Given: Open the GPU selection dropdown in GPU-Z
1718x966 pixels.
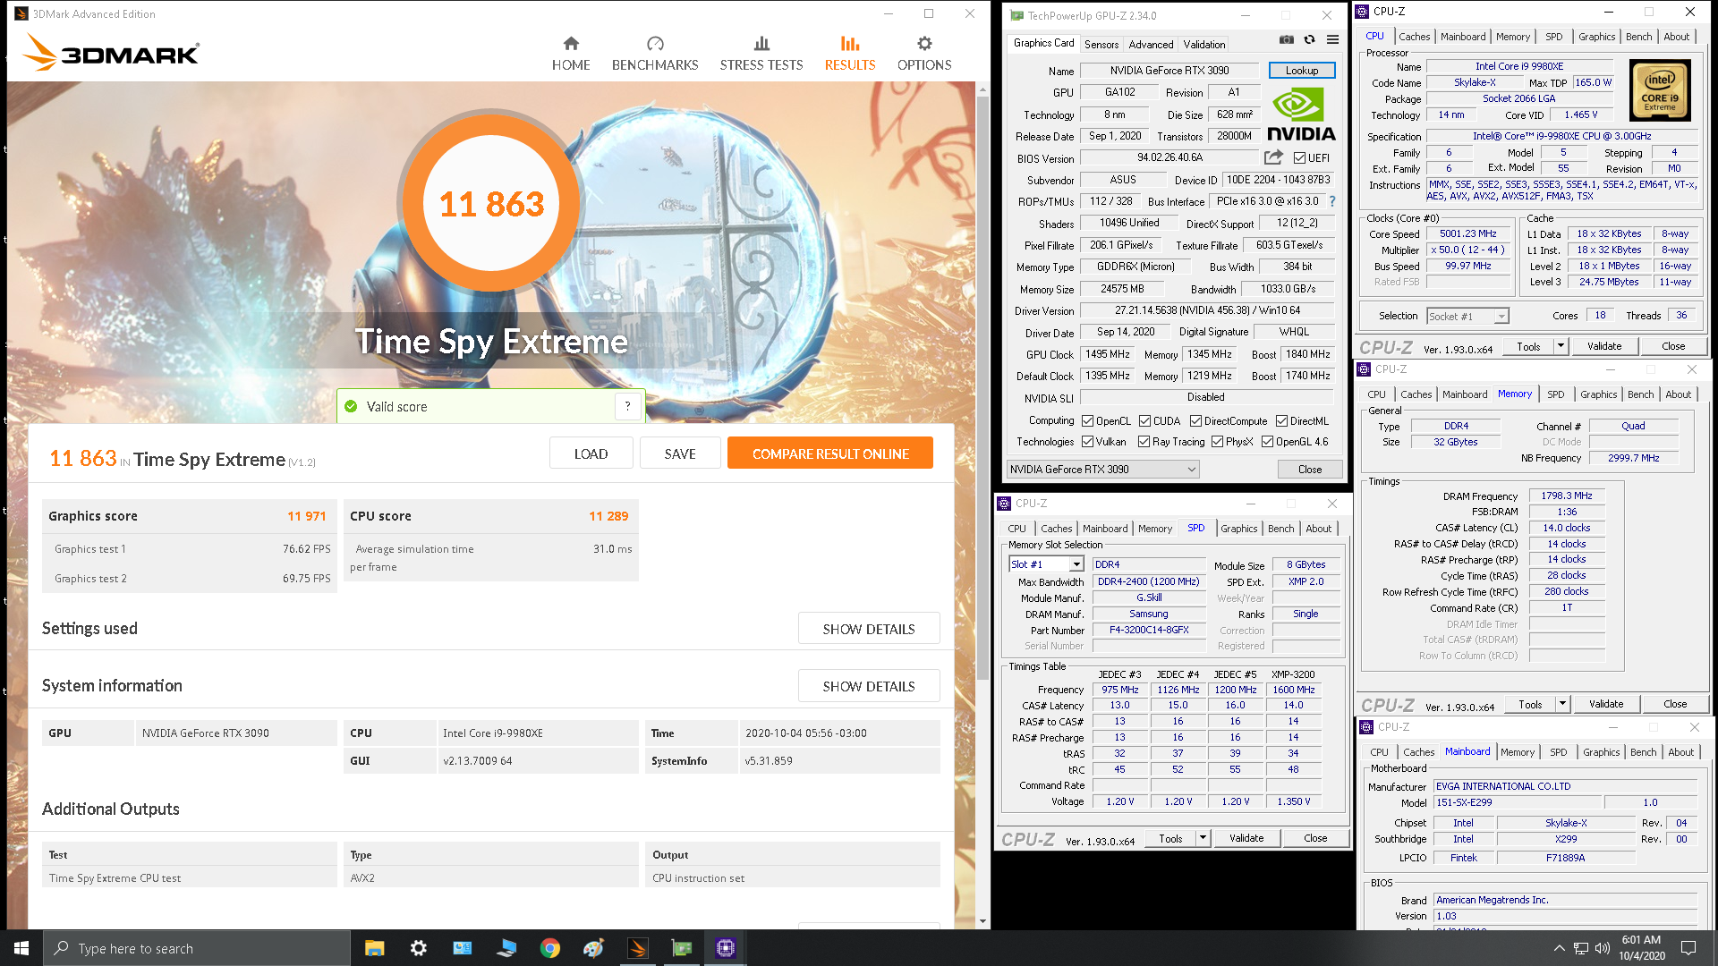Looking at the screenshot, I should 1102,470.
